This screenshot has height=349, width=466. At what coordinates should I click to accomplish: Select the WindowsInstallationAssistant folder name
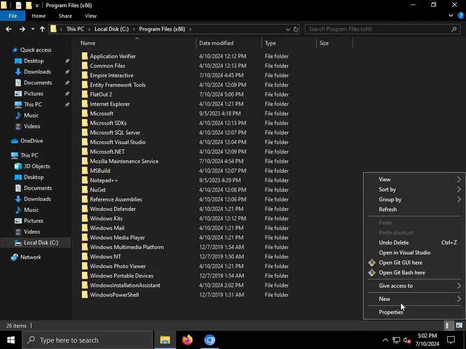(125, 285)
